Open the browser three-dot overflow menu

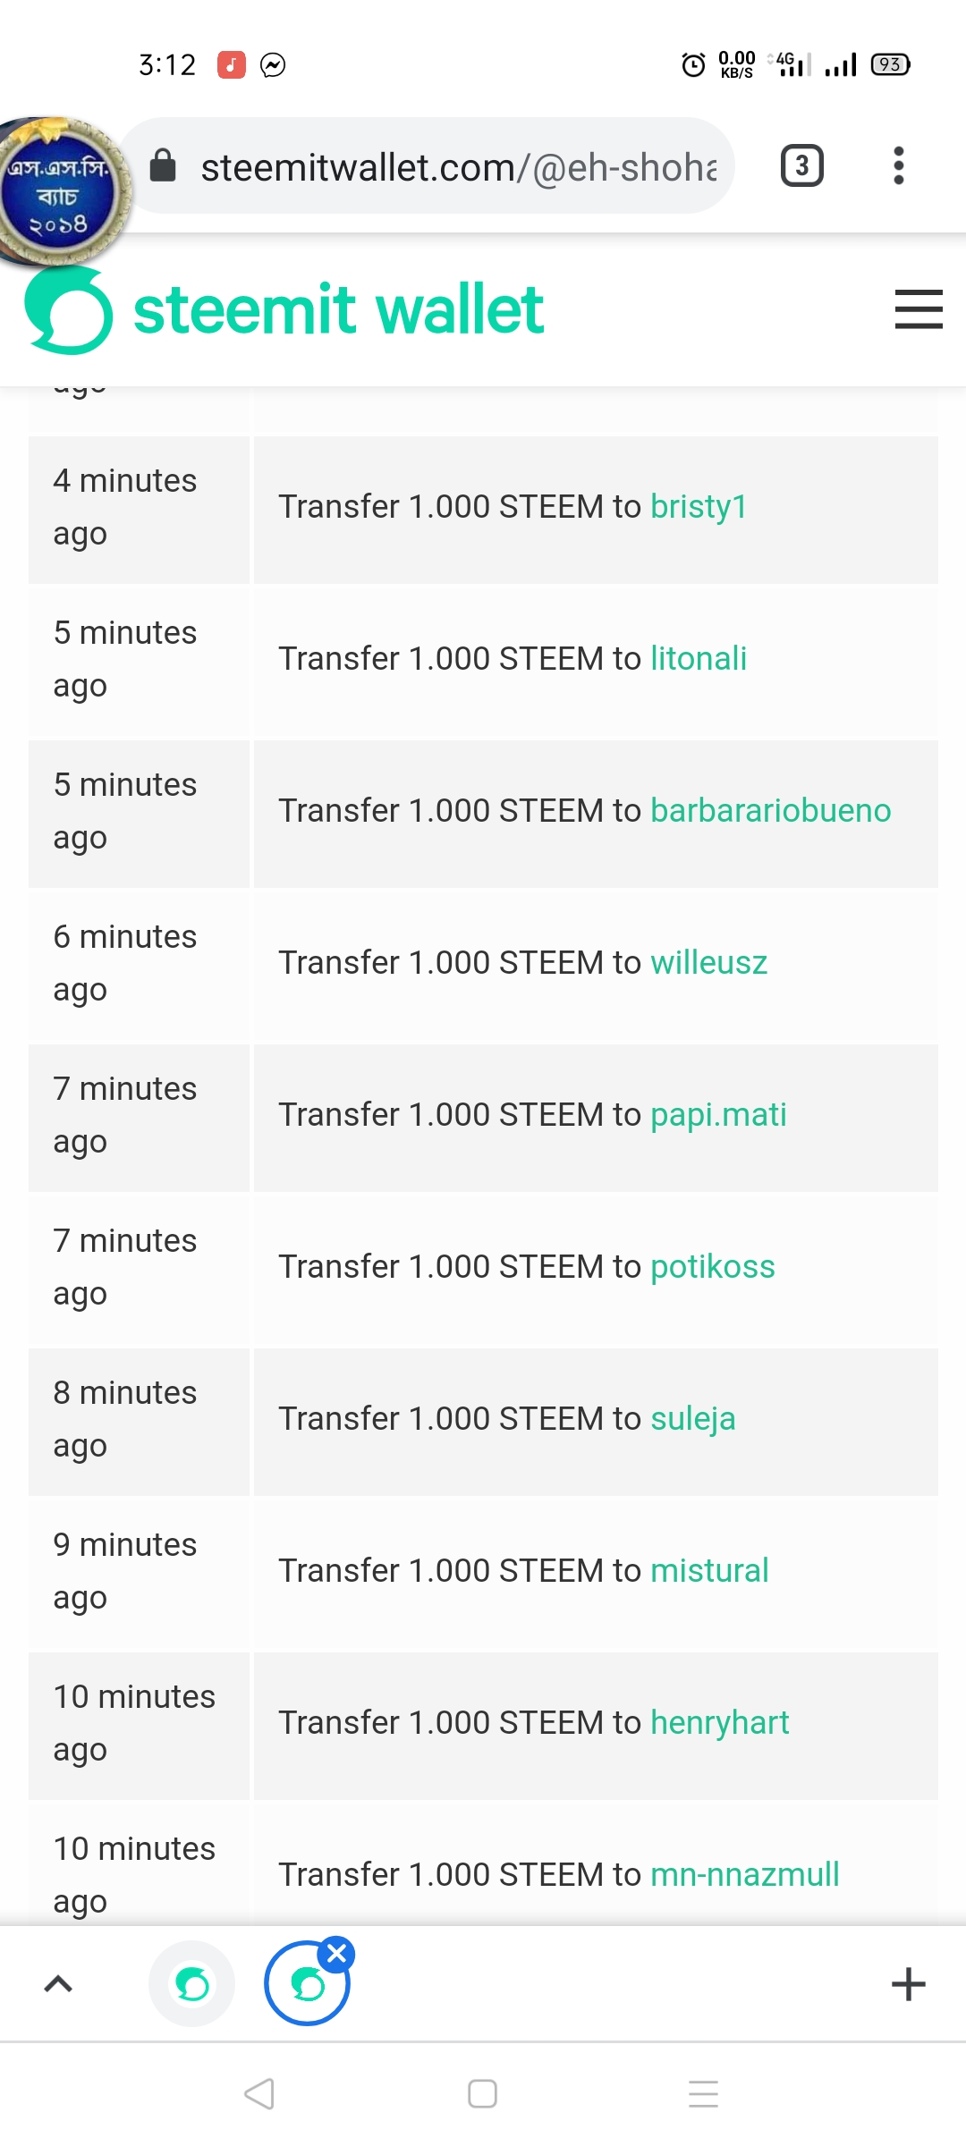899,165
